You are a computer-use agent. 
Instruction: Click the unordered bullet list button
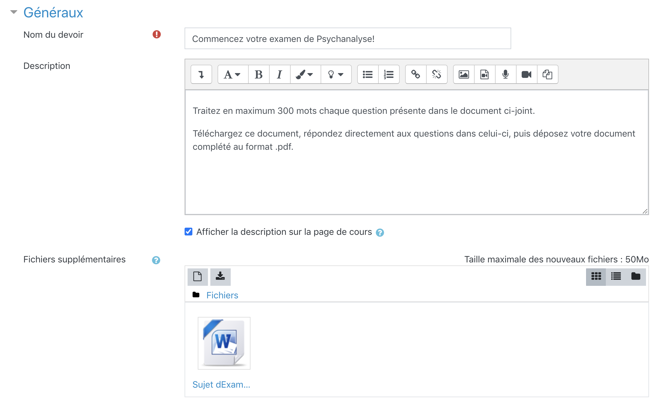point(368,74)
